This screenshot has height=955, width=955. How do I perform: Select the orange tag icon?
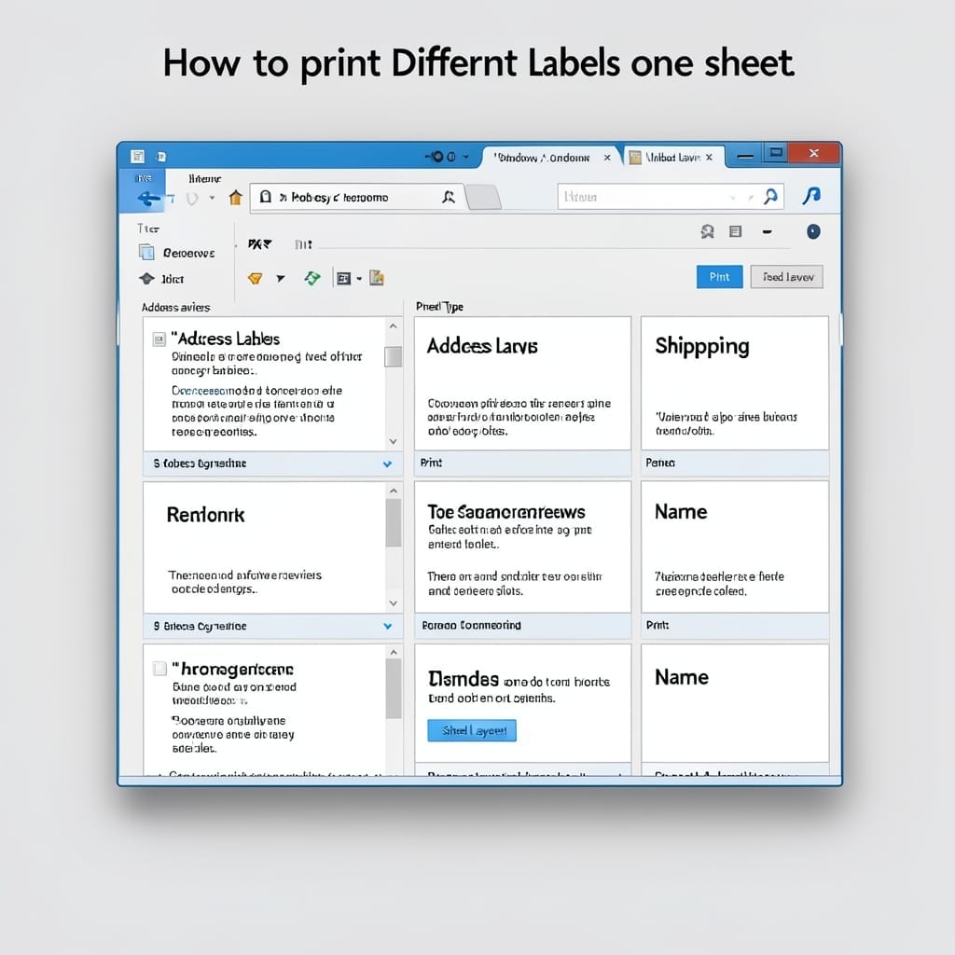(x=256, y=278)
